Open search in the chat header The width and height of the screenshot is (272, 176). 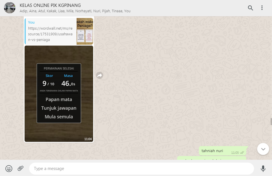coord(250,8)
